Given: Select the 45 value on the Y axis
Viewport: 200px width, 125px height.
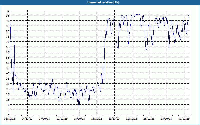Looking at the screenshot, I should [8, 68].
